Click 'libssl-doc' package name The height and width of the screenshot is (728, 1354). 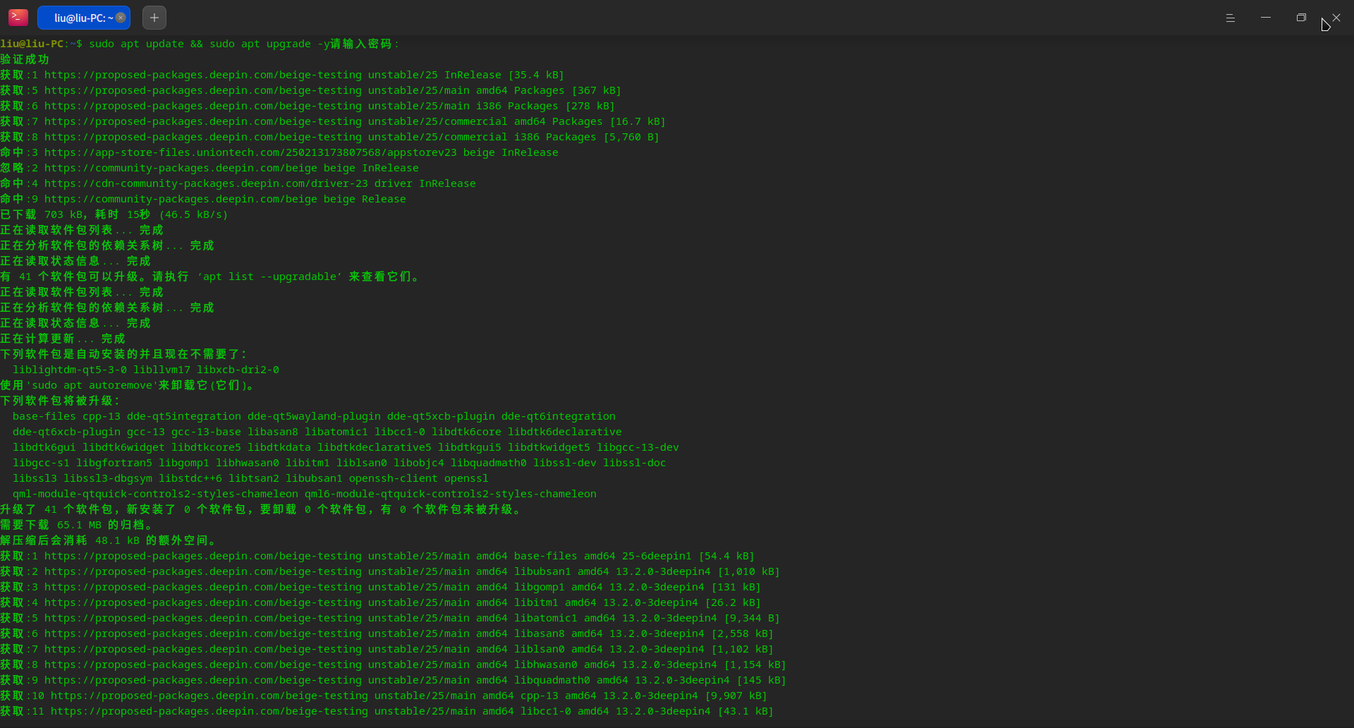pos(635,463)
